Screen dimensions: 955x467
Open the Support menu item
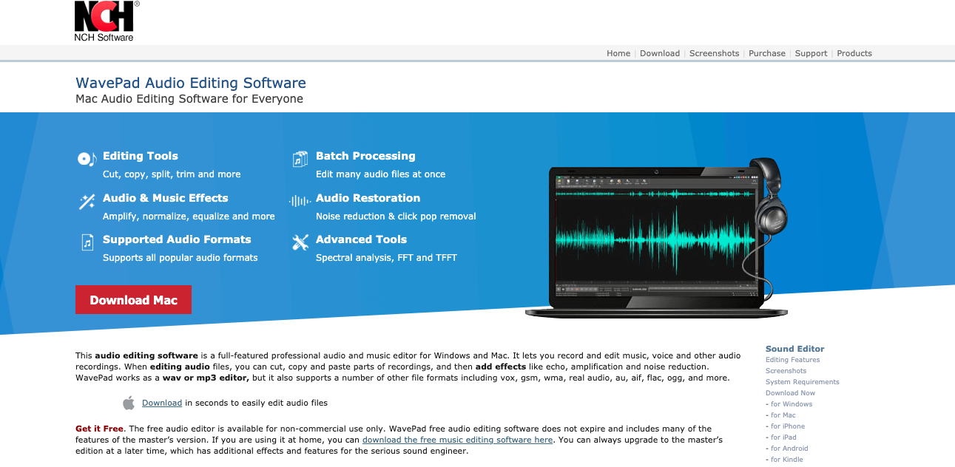(x=811, y=53)
